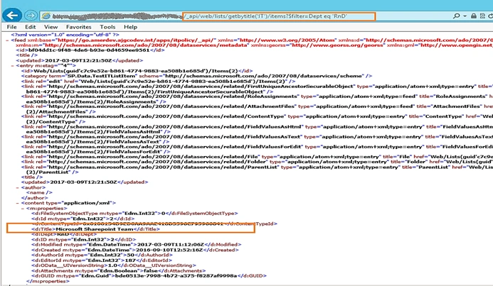Go back using the blue back arrow
Viewport: 493px width, 286px height.
tap(12, 16)
